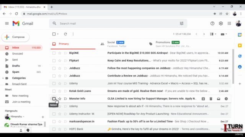
Task: Switch to the Promotions tab
Action: [x=170, y=44]
